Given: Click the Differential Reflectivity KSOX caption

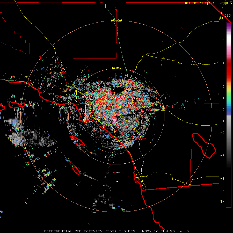Looking at the screenshot, I should coord(116,231).
